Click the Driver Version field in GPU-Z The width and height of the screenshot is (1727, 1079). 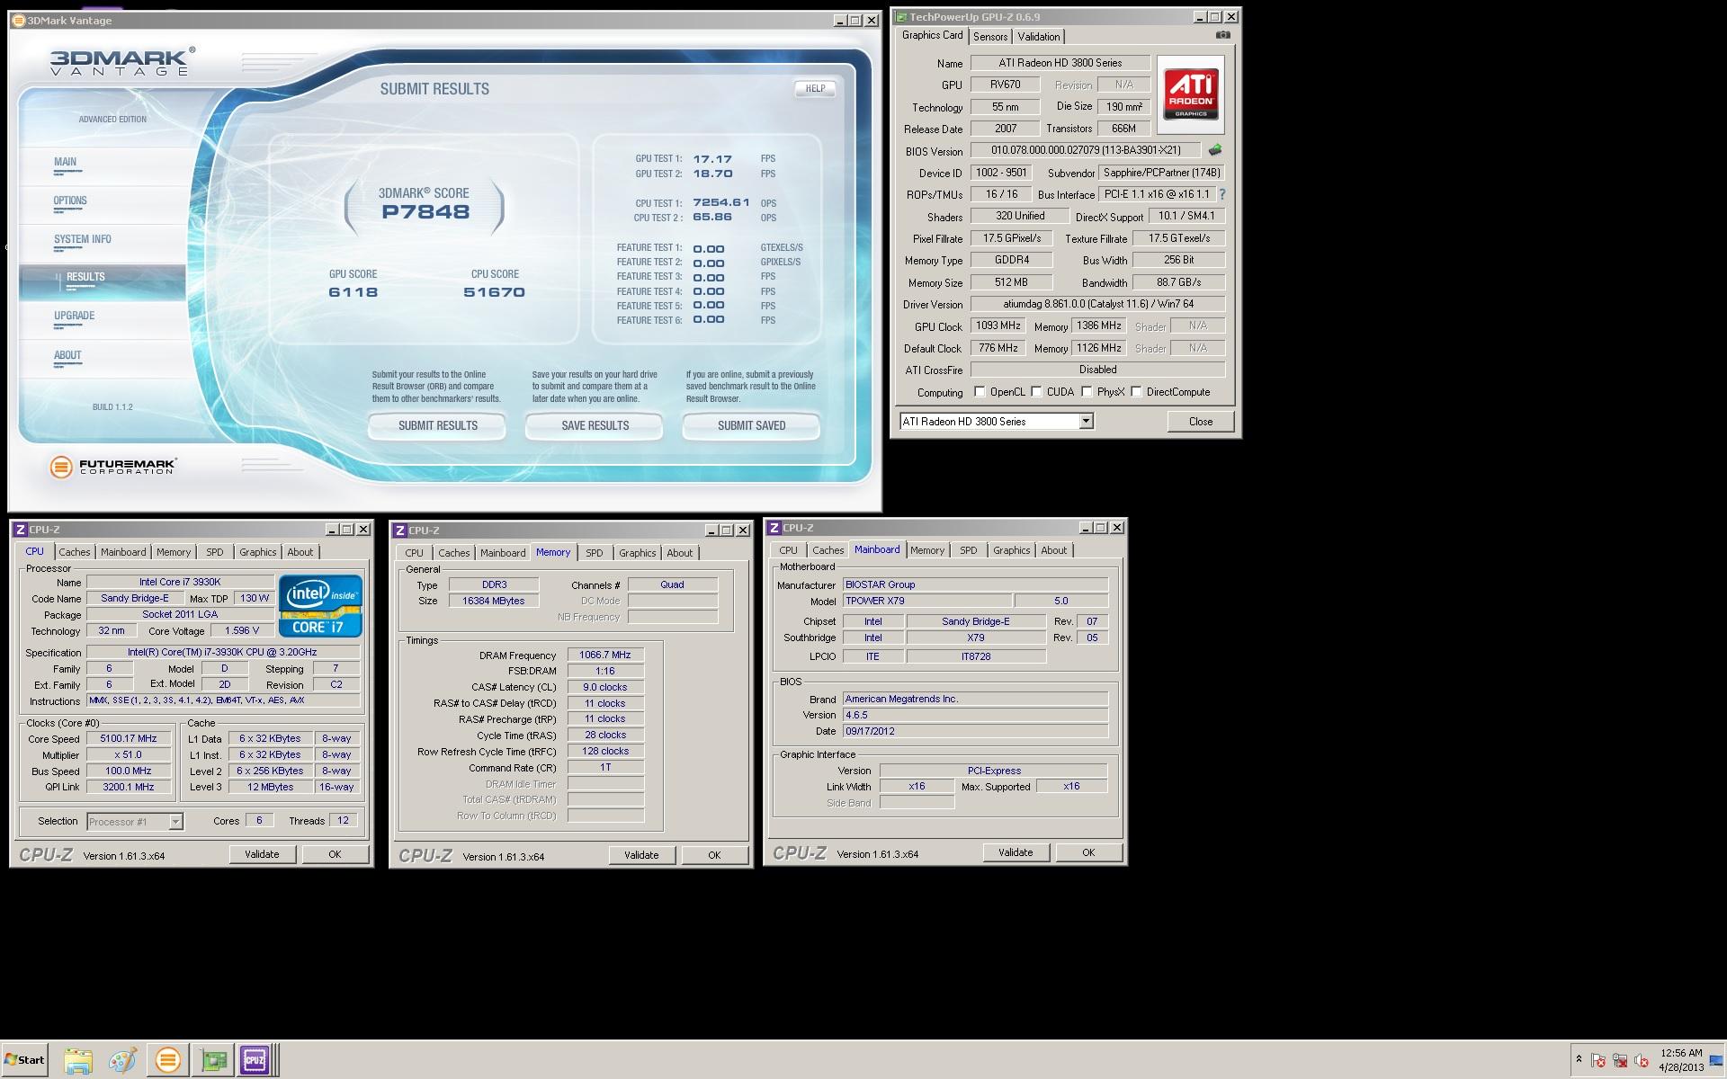(x=1097, y=304)
